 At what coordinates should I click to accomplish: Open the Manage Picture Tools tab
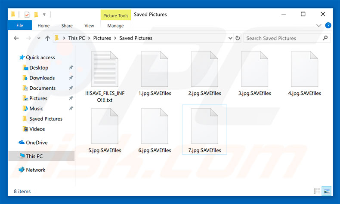115,26
